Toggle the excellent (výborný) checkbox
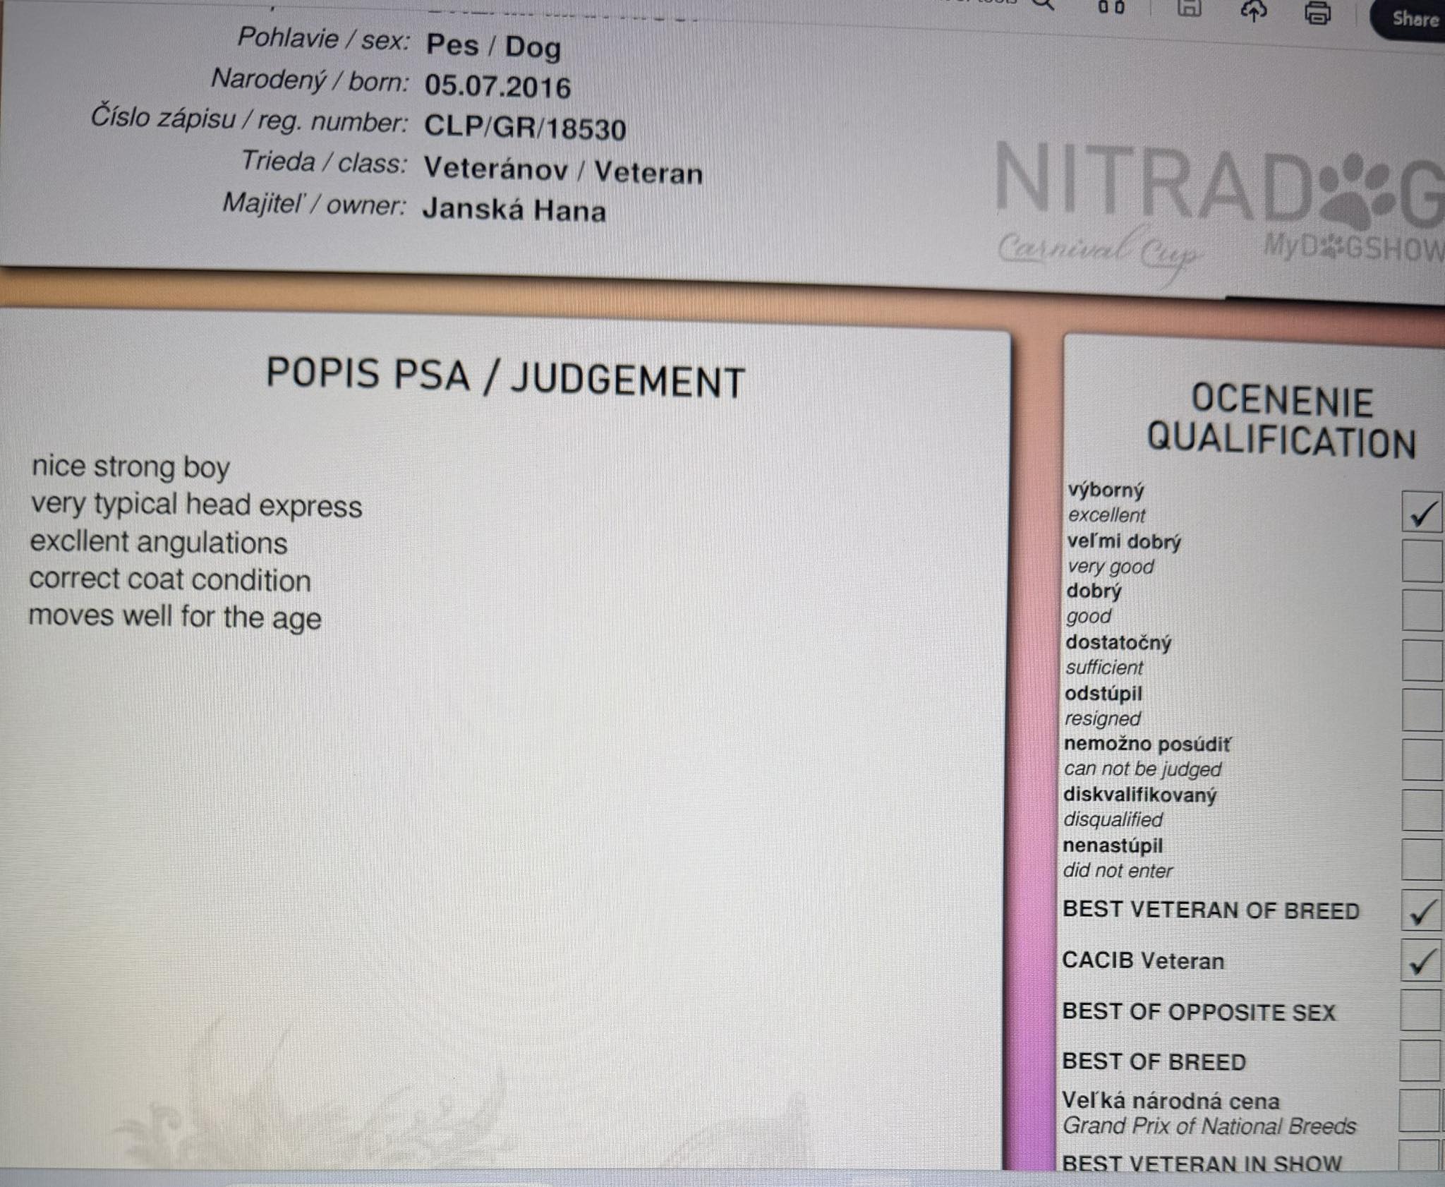Viewport: 1445px width, 1187px height. 1422,513
